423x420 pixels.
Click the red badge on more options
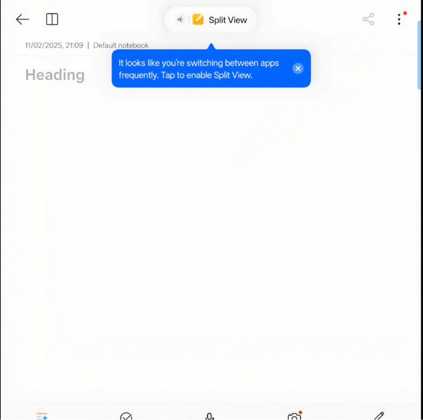point(405,13)
